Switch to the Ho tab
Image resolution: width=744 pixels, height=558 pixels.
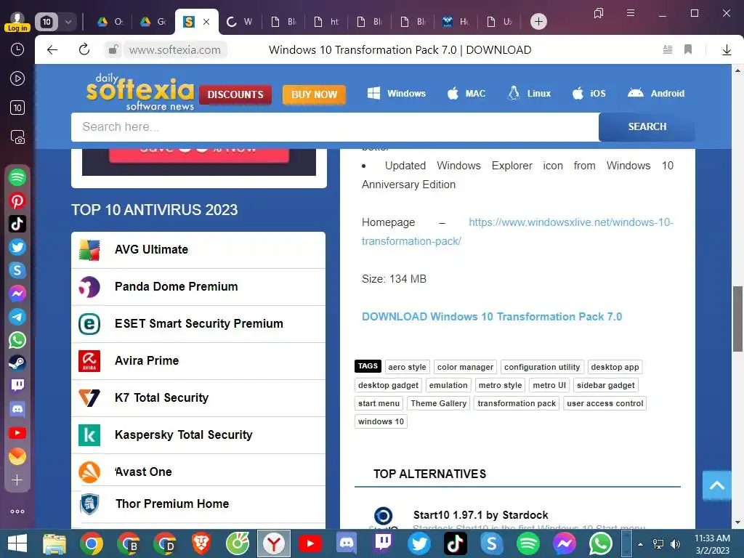(x=456, y=22)
